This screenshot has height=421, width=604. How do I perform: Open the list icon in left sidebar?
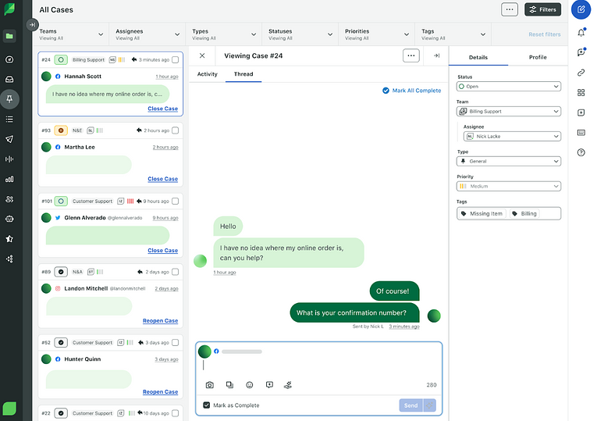pos(9,120)
